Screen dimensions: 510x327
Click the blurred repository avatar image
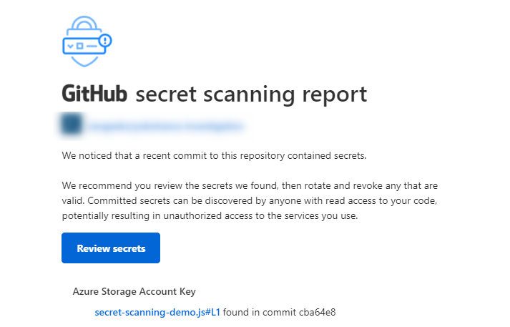coord(72,124)
